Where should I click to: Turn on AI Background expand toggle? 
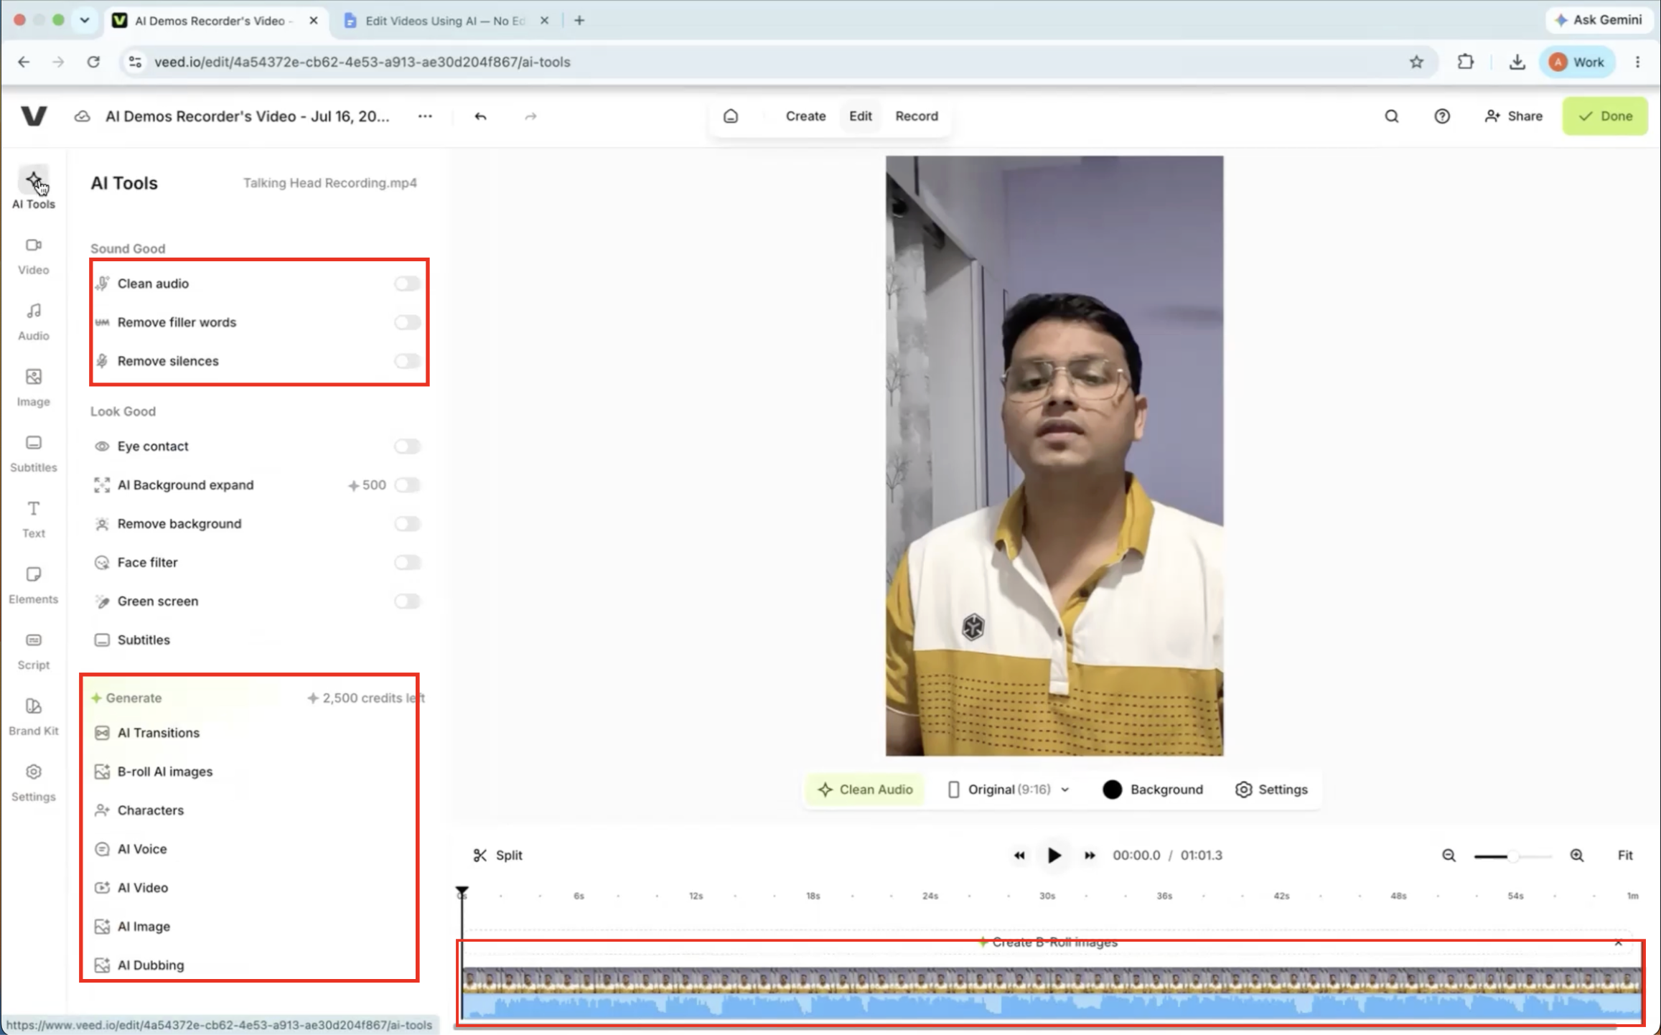pyautogui.click(x=407, y=485)
